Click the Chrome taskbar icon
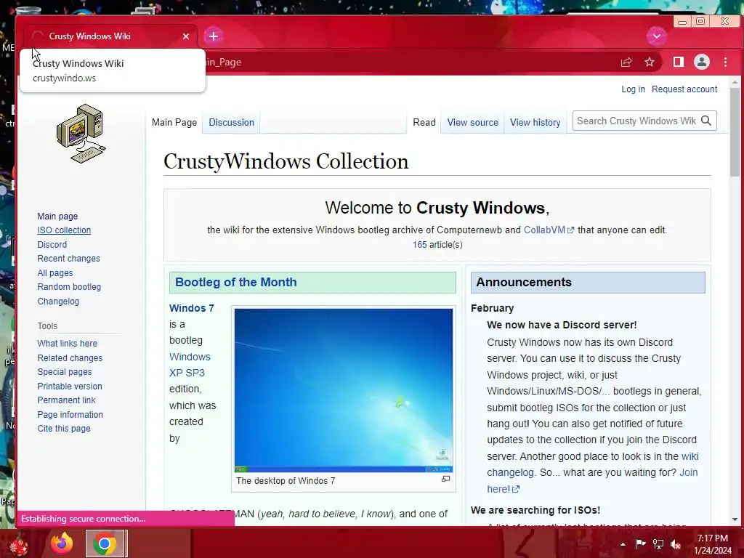Screen dimensions: 744x558 105,543
